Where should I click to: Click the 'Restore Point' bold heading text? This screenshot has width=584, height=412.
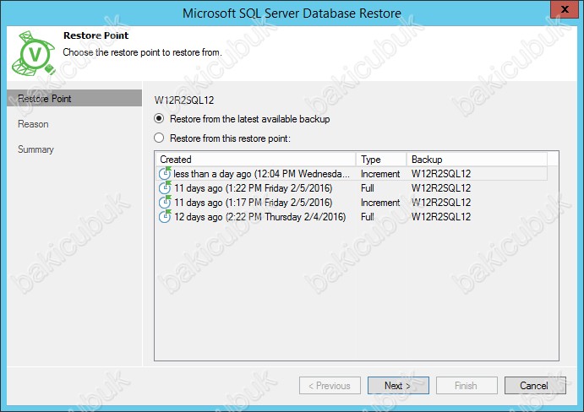point(96,35)
